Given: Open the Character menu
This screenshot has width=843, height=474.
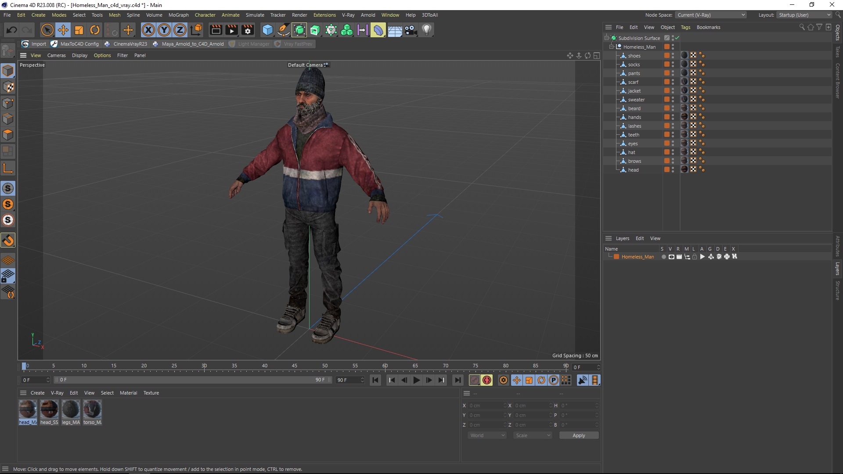Looking at the screenshot, I should (x=205, y=15).
